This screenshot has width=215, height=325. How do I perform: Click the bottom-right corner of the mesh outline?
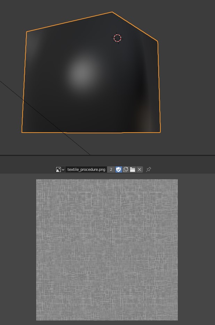[x=160, y=132]
